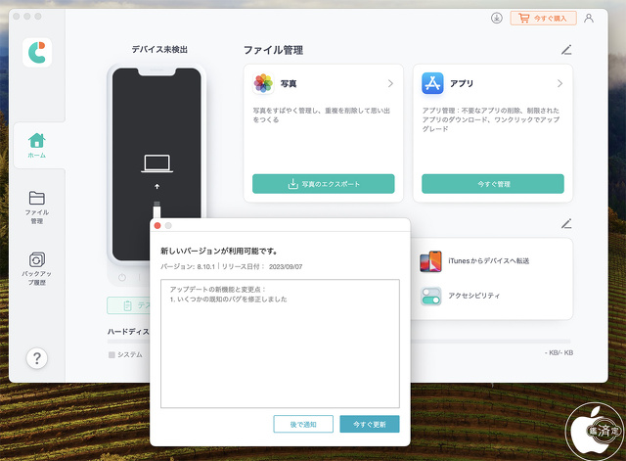
Task: Click the edit pencil beside ファイル管理 heading
Action: click(x=566, y=50)
